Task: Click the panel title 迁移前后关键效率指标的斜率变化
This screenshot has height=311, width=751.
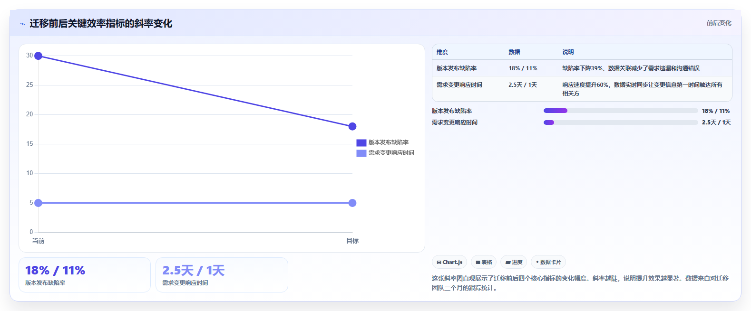Action: 101,23
